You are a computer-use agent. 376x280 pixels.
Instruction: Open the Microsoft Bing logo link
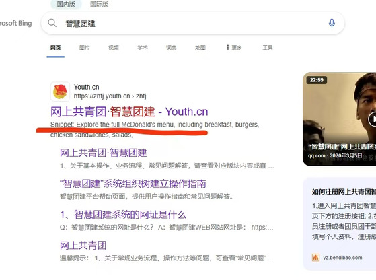(x=16, y=24)
